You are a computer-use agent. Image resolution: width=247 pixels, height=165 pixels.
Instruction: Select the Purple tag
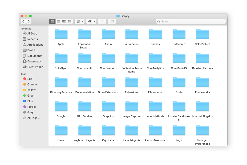click(x=29, y=107)
